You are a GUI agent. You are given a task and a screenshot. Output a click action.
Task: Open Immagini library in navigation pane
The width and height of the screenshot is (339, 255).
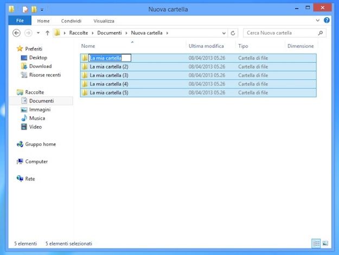(x=40, y=110)
